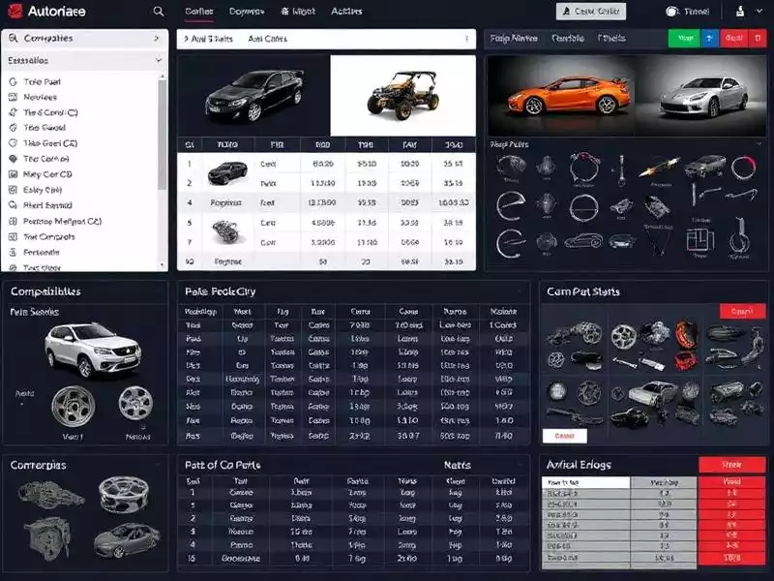This screenshot has width=774, height=581.
Task: Click the blue icon button beside green button
Action: point(709,38)
